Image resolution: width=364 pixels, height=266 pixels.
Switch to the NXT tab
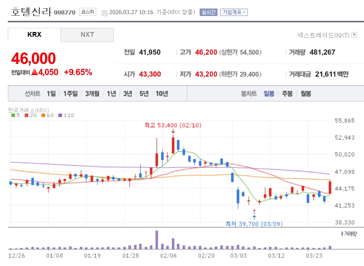pyautogui.click(x=87, y=35)
